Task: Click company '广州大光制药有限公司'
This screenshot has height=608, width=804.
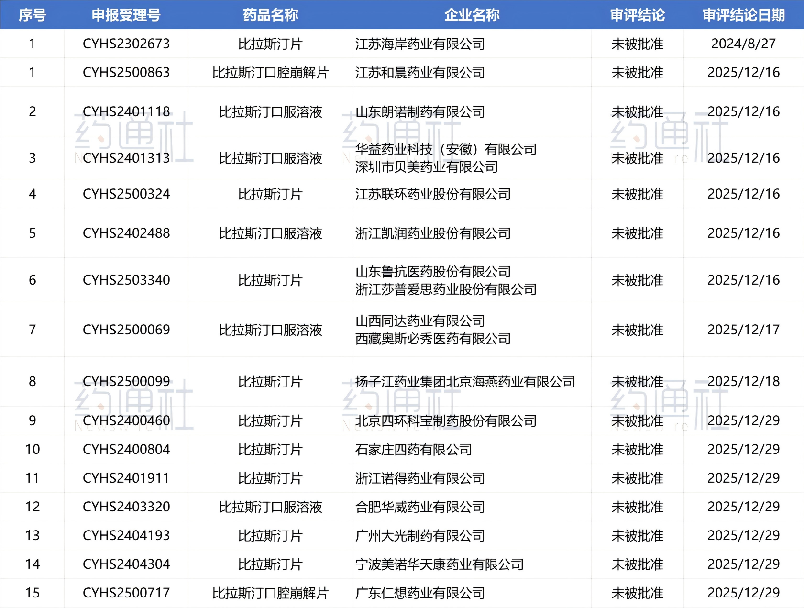Action: tap(420, 536)
